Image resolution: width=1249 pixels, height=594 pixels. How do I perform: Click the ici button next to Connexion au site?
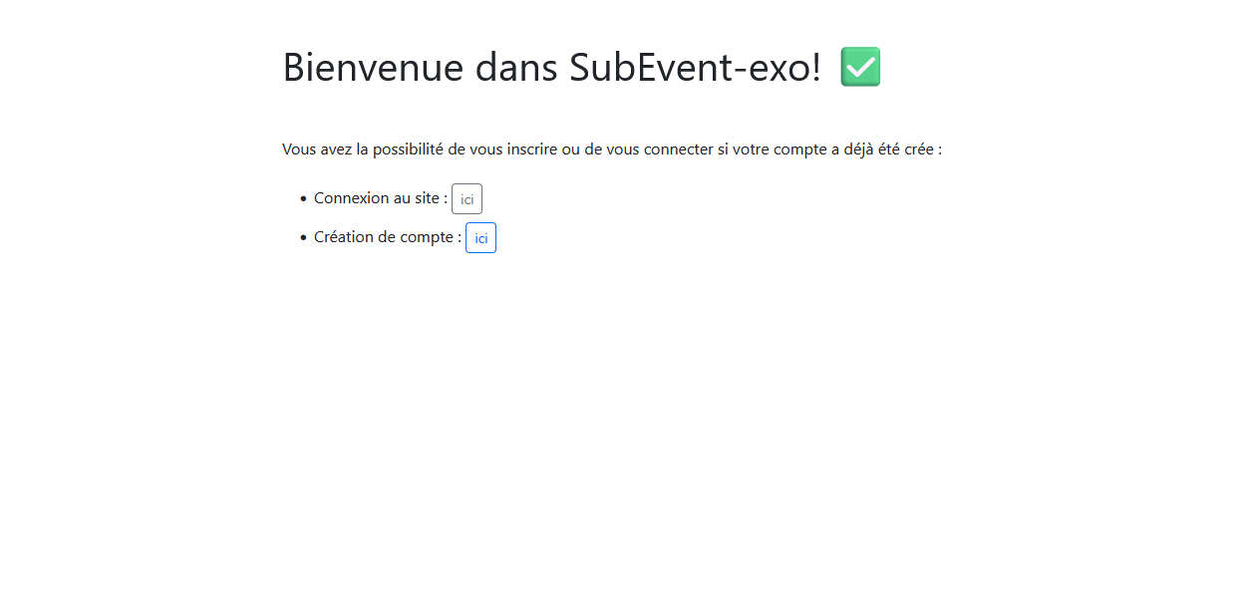pyautogui.click(x=467, y=198)
